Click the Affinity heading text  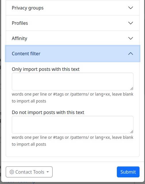20,38
